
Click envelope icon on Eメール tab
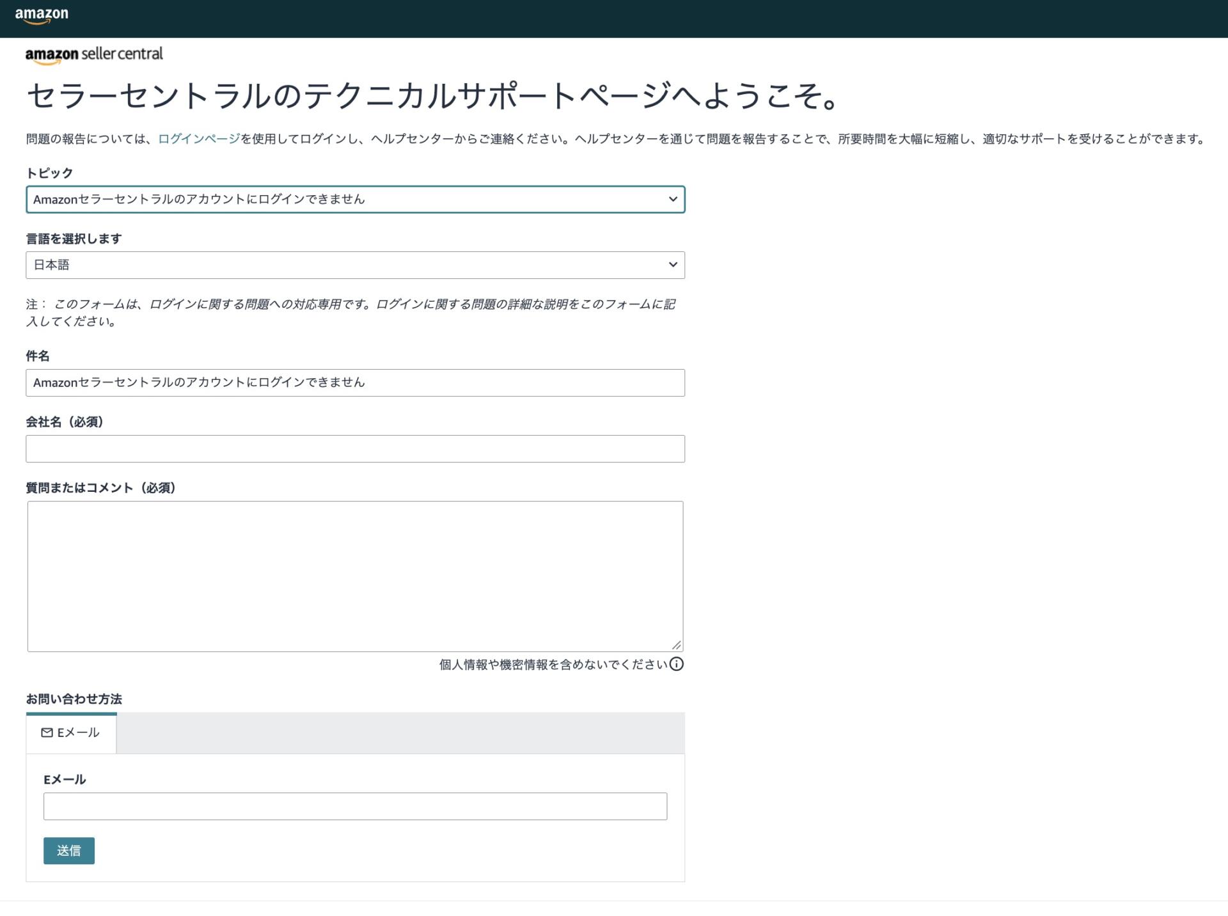(x=47, y=732)
